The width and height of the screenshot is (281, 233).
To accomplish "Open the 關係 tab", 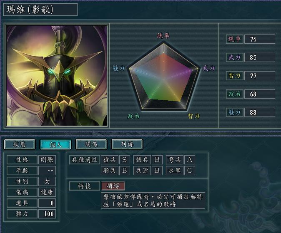I will click(91, 144).
